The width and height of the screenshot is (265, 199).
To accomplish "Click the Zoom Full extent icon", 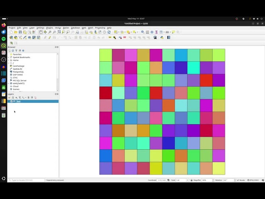I will (59, 32).
